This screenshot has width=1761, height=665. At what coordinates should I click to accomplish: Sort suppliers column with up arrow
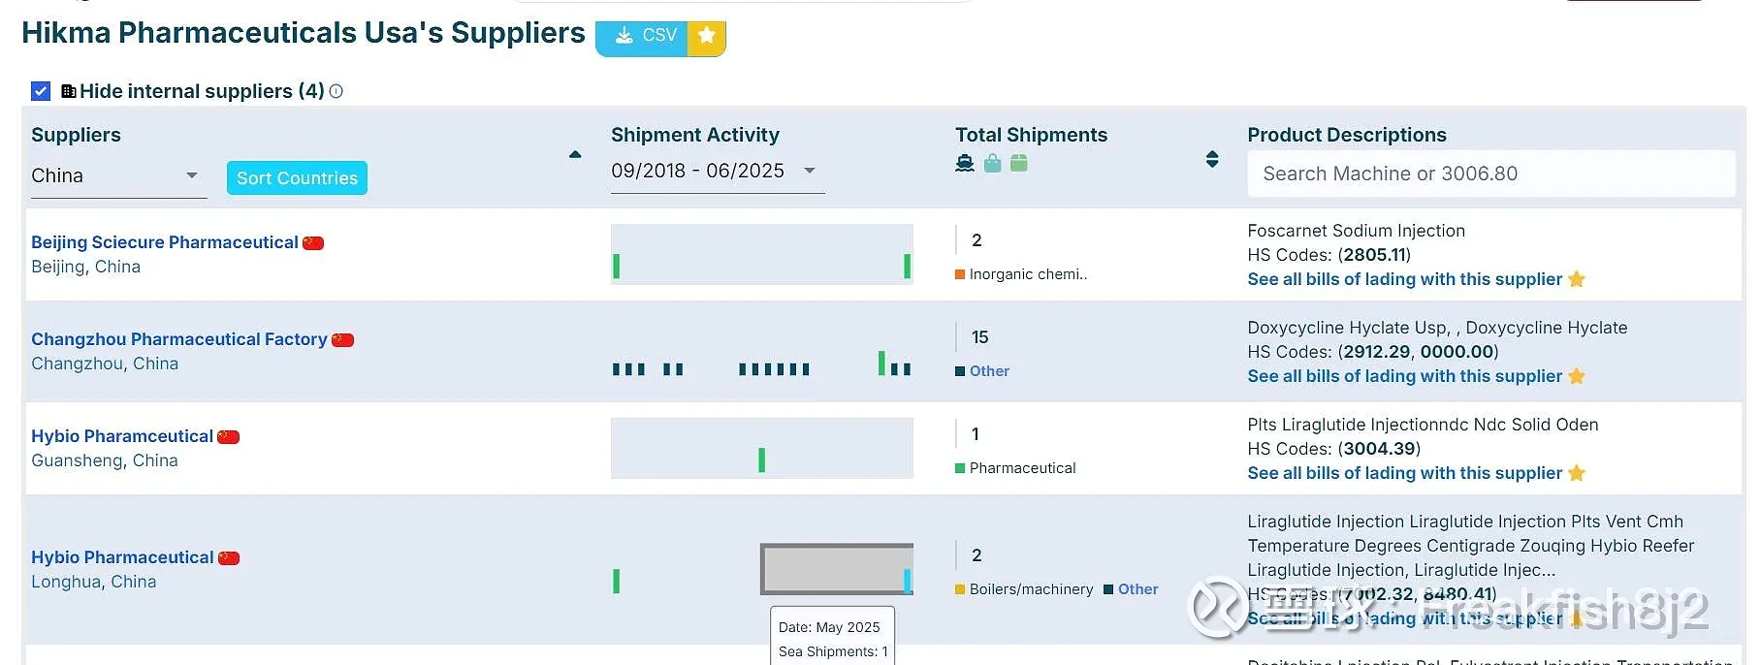point(575,154)
